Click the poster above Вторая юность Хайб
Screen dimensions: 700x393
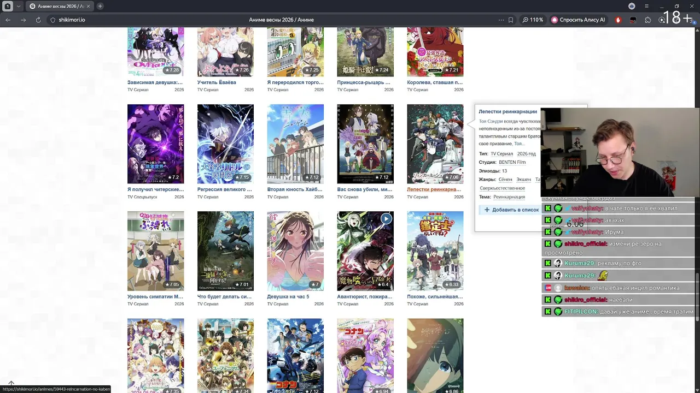[295, 144]
